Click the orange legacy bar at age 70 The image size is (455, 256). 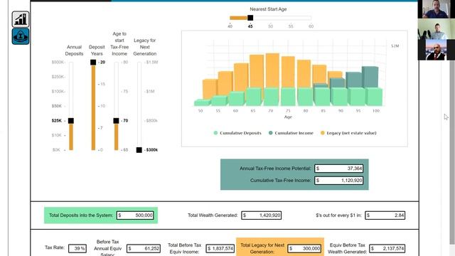point(272,71)
